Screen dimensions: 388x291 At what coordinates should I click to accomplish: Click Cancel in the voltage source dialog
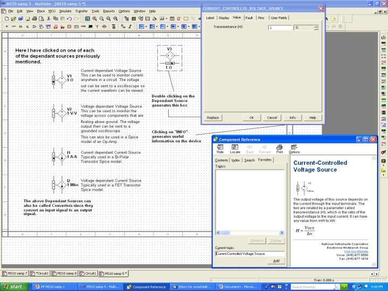pyautogui.click(x=272, y=117)
